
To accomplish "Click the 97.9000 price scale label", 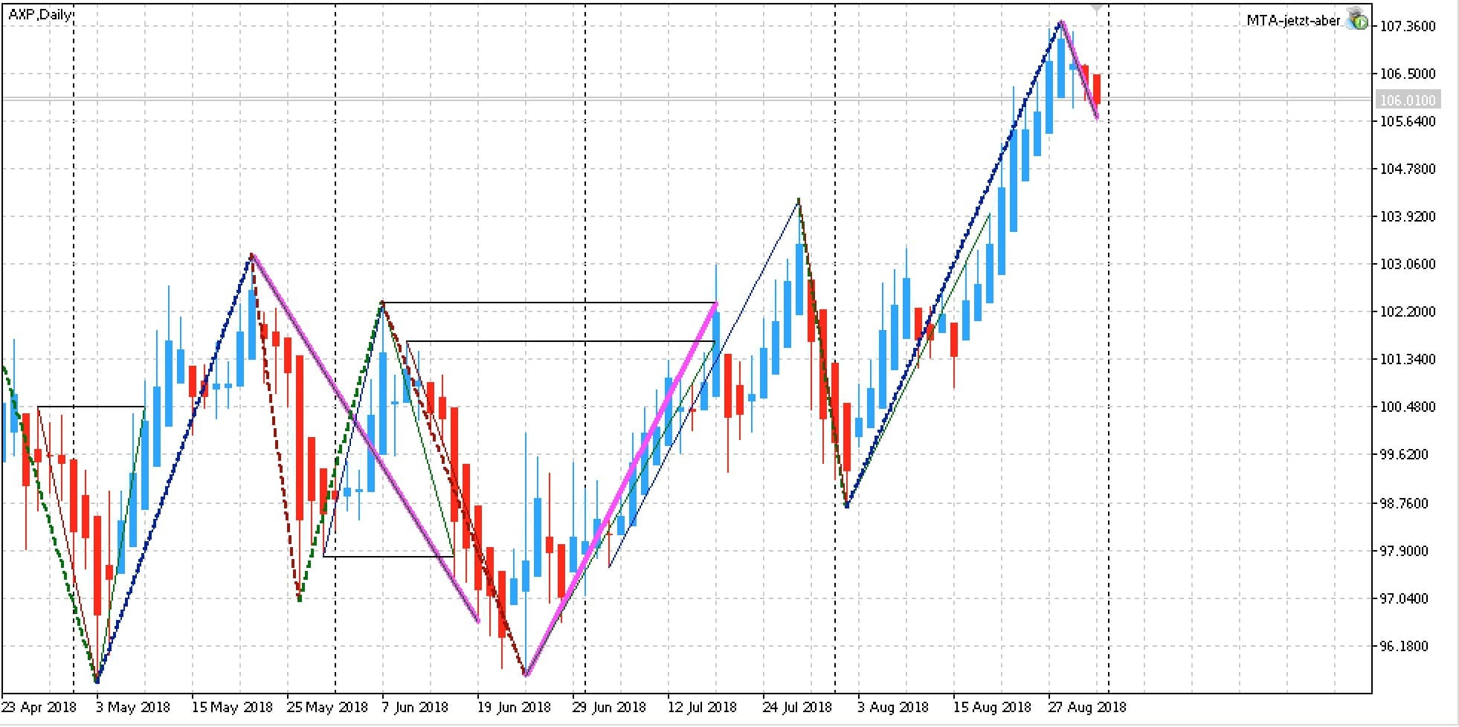I will (1404, 551).
